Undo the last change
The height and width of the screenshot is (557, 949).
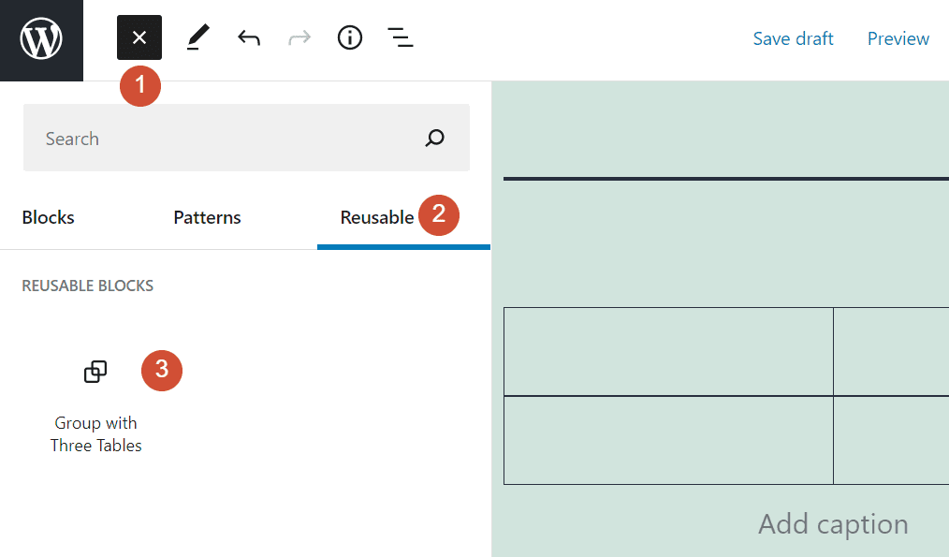(248, 37)
